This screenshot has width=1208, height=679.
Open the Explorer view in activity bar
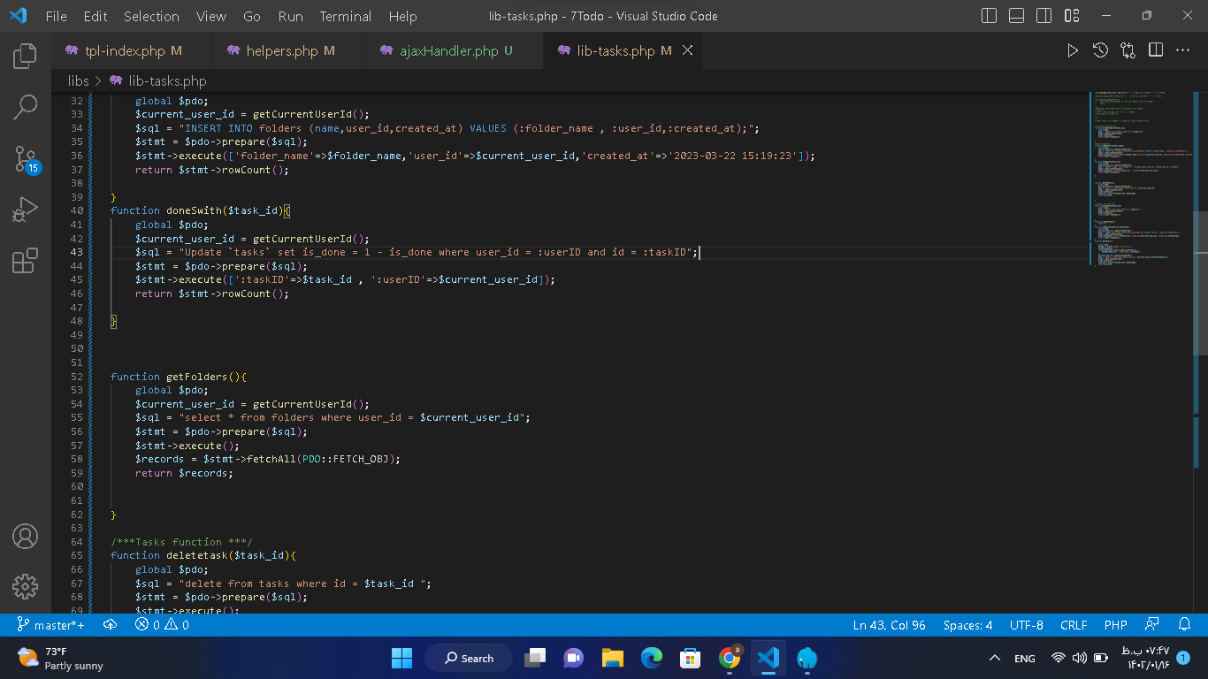pyautogui.click(x=25, y=57)
